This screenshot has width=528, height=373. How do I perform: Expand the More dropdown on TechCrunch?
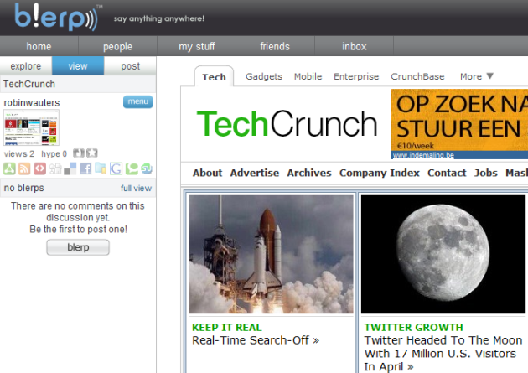[x=477, y=76]
